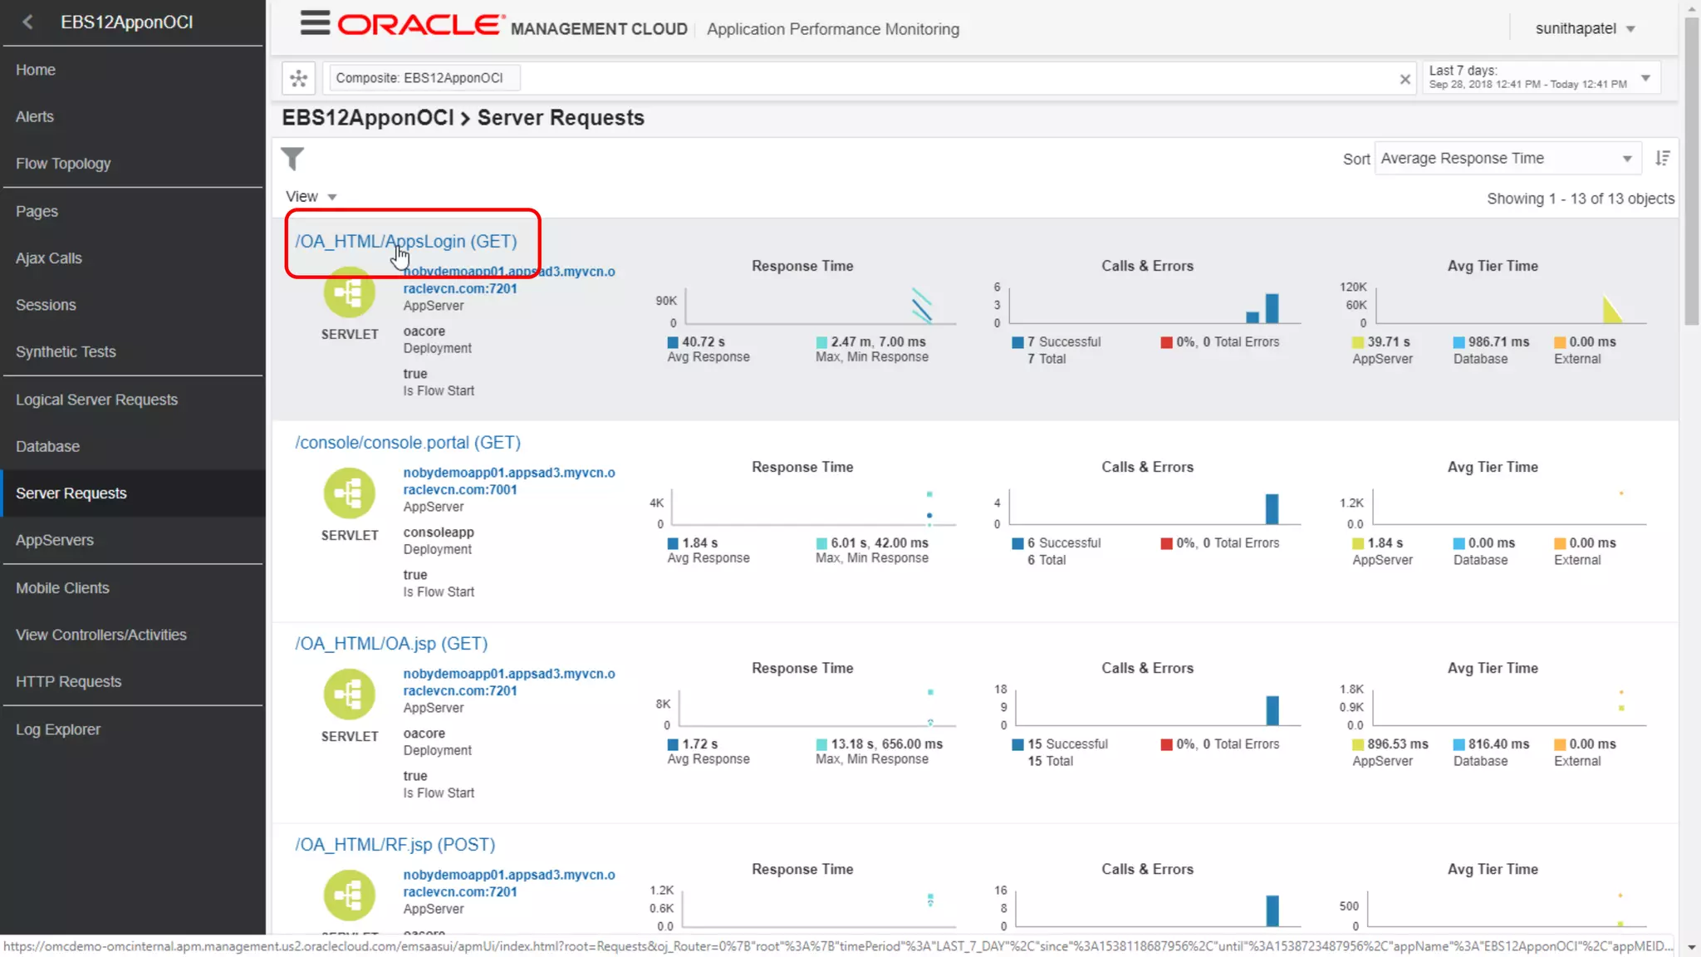
Task: Click console.portal SERVLET icon
Action: tap(349, 493)
